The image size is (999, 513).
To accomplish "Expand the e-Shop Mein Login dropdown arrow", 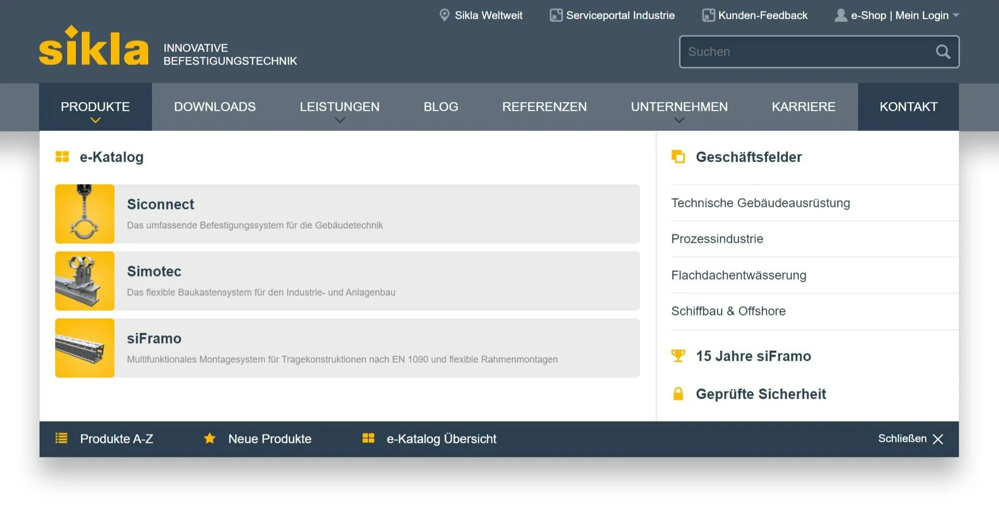I will pyautogui.click(x=956, y=16).
